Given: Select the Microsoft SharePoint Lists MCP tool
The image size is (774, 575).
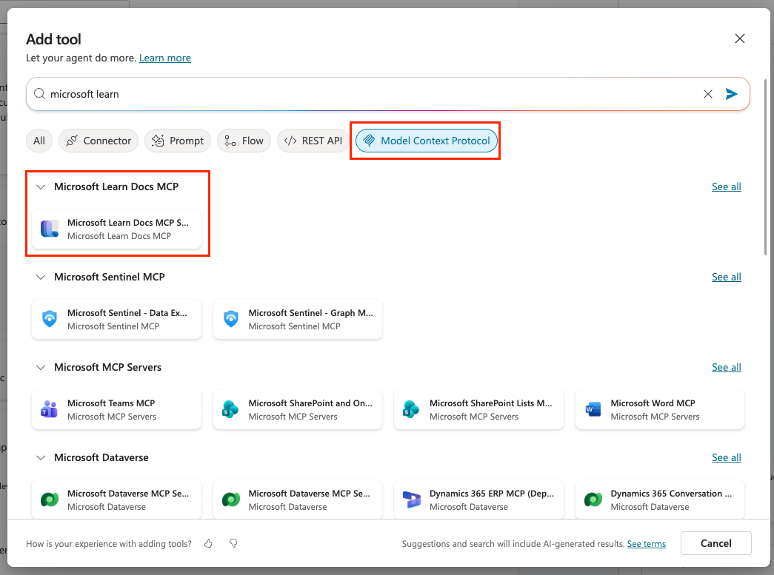Looking at the screenshot, I should [478, 409].
